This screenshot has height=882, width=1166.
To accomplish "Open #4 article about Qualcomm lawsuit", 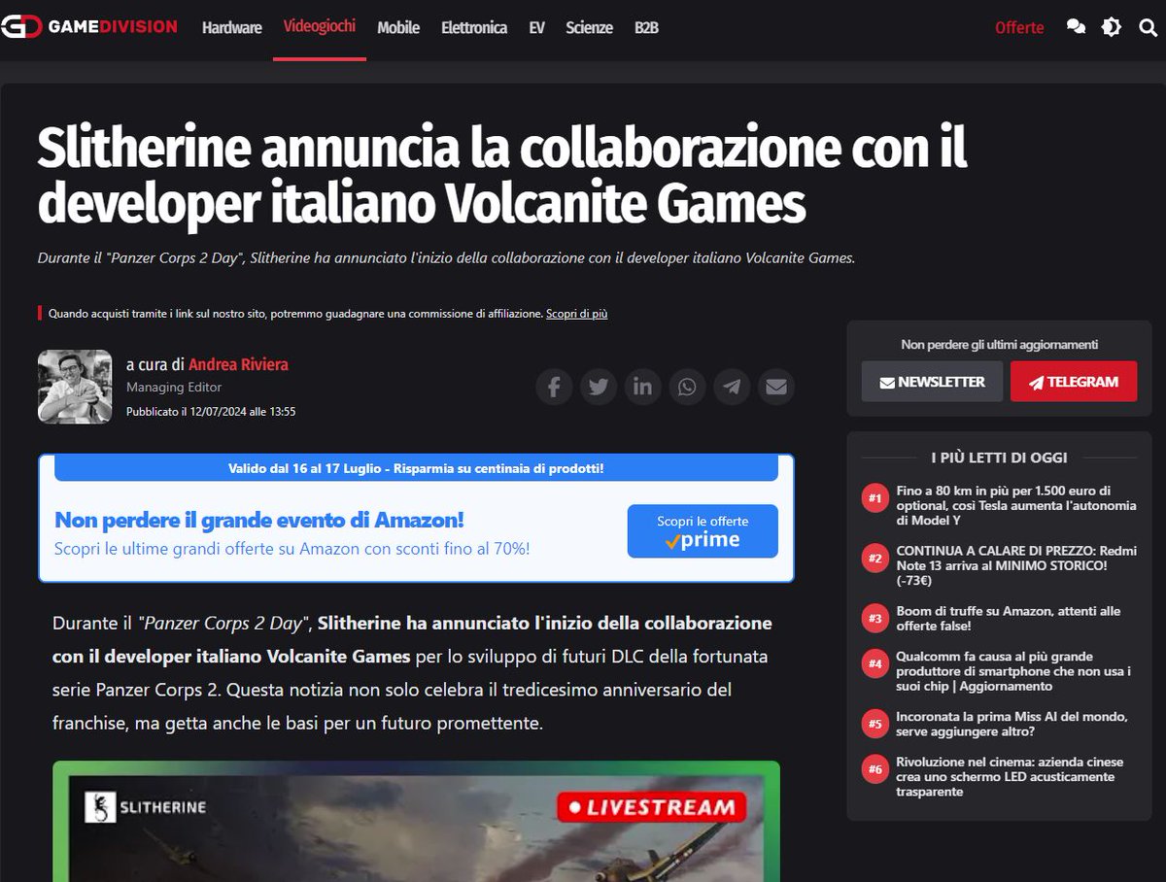I will tap(1012, 671).
